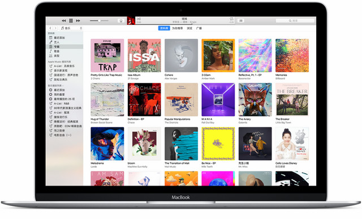This screenshot has height=219, width=362.
Task: Pause the currently playing song
Action: pos(71,20)
